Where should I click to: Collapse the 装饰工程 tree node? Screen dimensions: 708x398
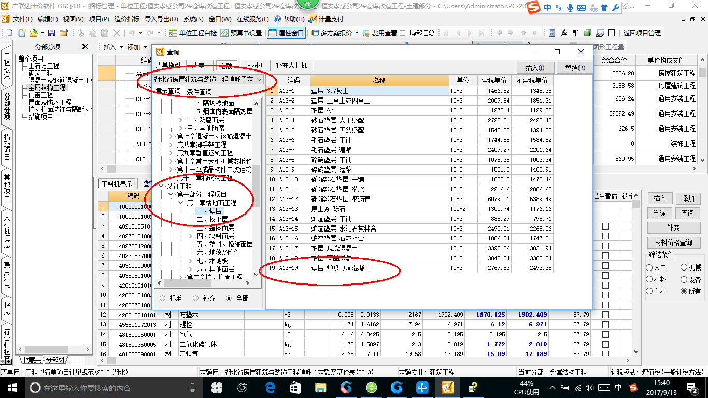coord(162,186)
